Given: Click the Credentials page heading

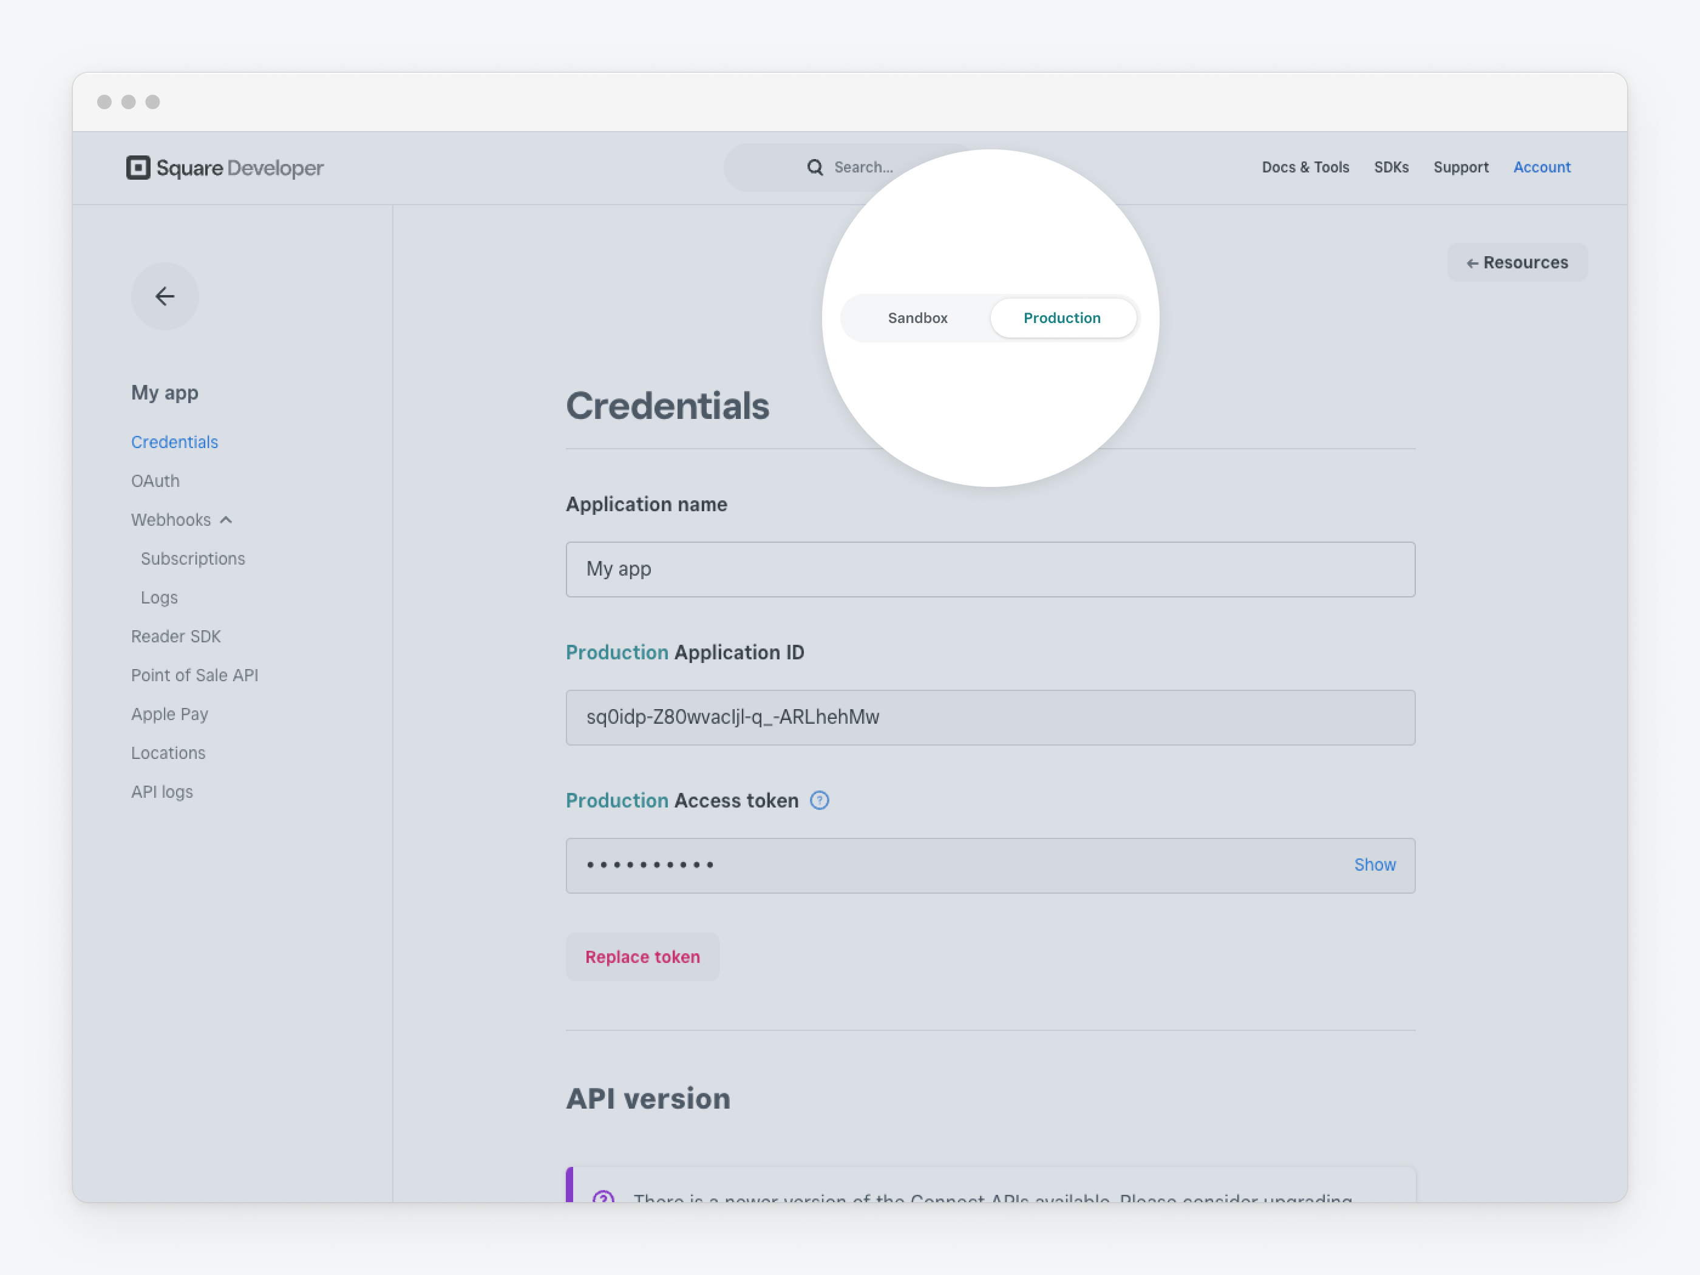Looking at the screenshot, I should (668, 407).
